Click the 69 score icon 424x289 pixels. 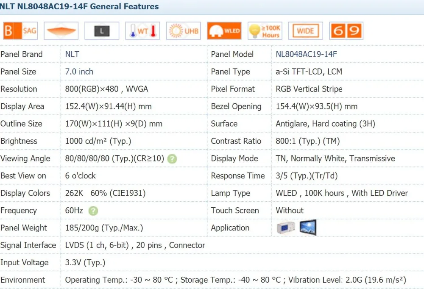coord(346,31)
